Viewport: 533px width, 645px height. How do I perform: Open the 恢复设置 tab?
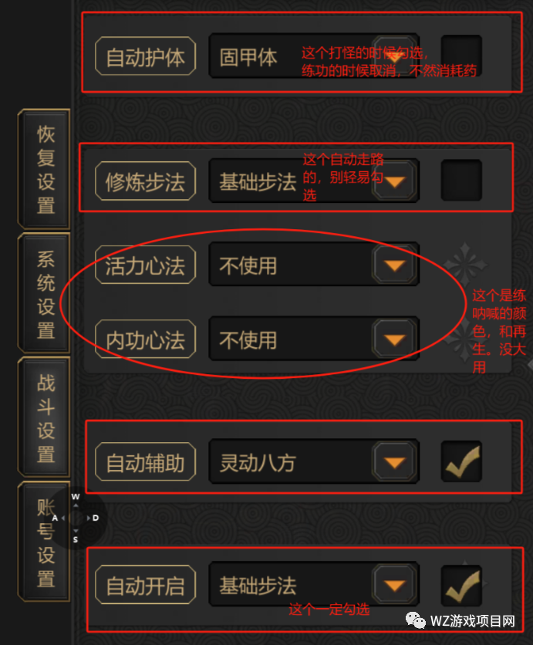click(x=45, y=169)
